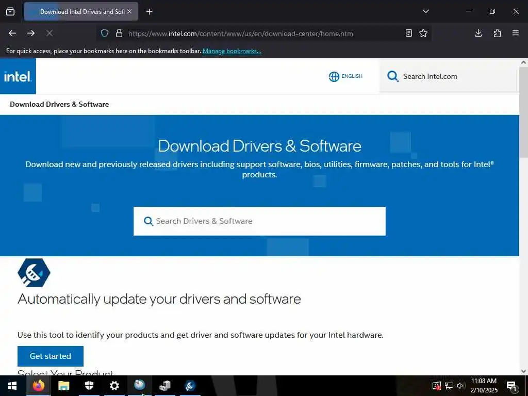The height and width of the screenshot is (396, 528).
Task: Close the Download Intel Drivers tab
Action: [x=129, y=11]
